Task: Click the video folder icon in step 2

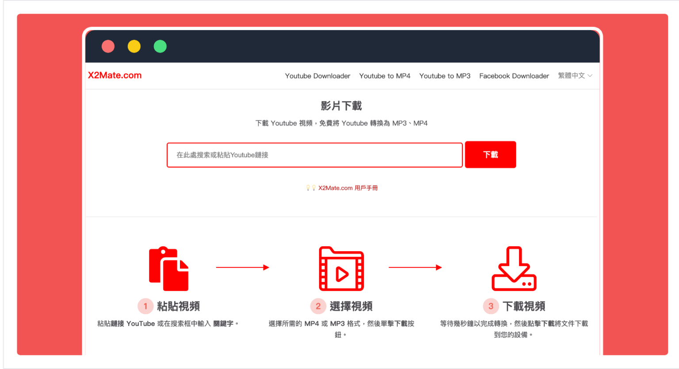Action: click(x=341, y=269)
